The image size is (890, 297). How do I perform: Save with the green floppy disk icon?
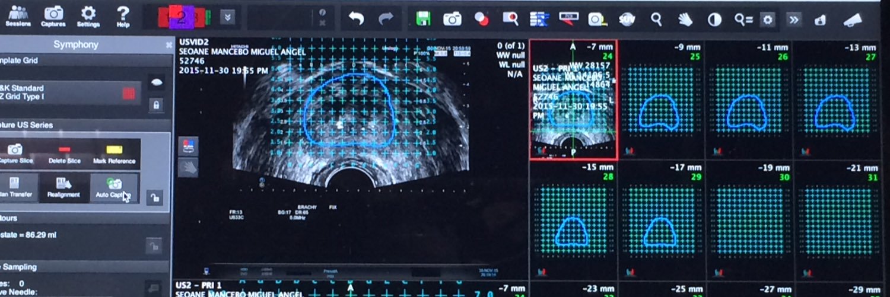(423, 19)
